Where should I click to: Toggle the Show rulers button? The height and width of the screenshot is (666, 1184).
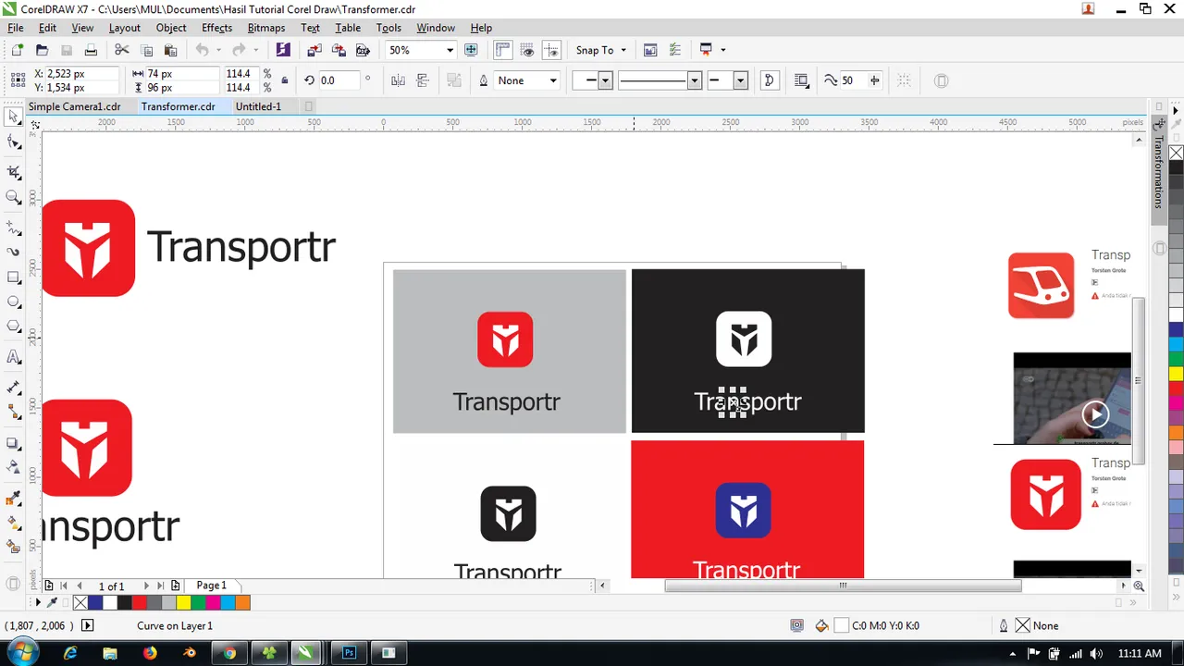[502, 50]
